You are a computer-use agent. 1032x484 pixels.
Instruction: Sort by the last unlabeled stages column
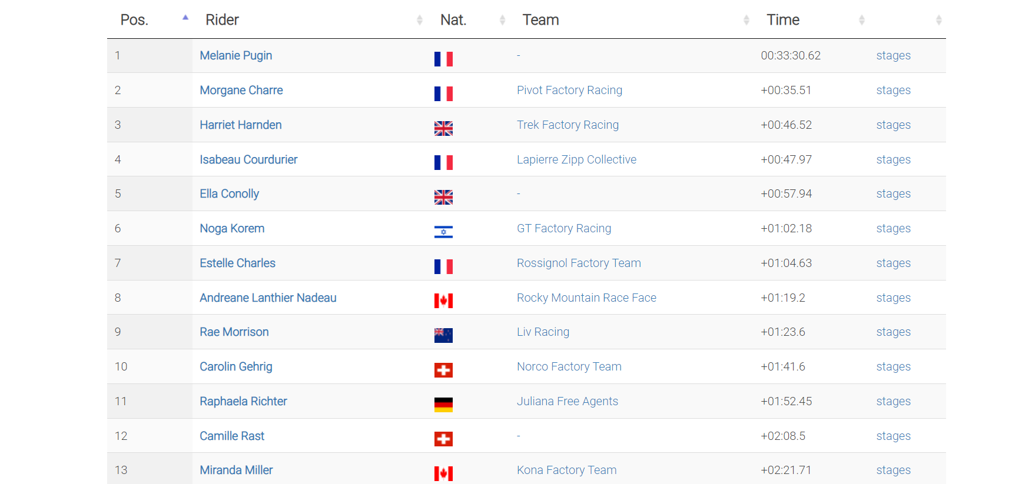point(938,20)
